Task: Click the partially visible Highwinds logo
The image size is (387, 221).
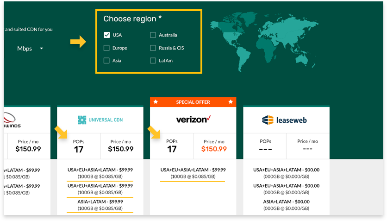Action: tap(12, 120)
